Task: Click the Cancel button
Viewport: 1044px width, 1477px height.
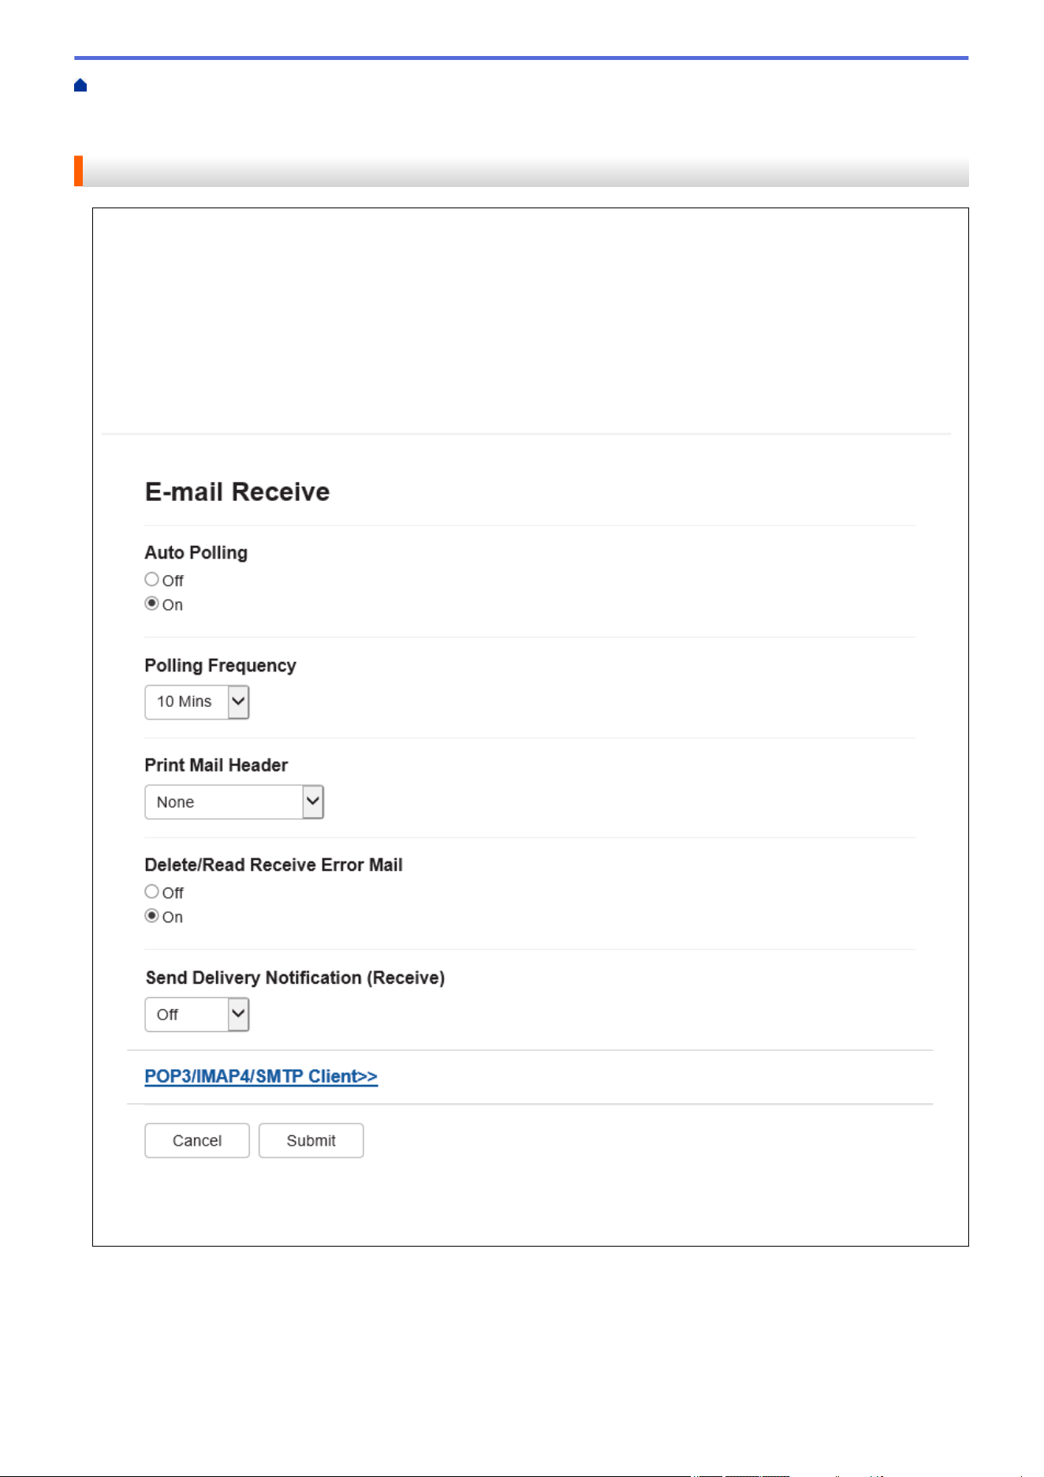Action: (x=197, y=1141)
